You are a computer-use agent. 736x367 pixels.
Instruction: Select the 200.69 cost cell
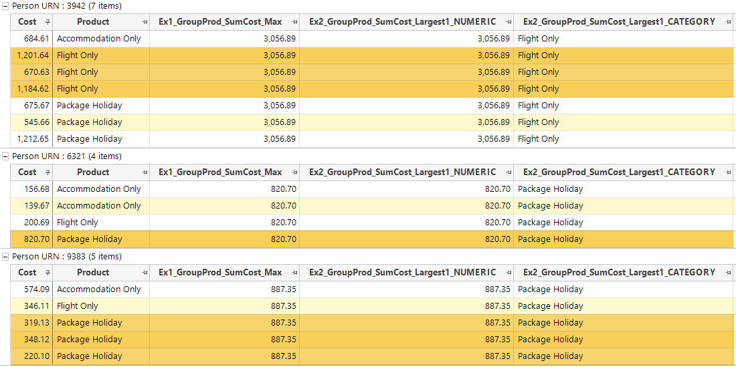(31, 223)
